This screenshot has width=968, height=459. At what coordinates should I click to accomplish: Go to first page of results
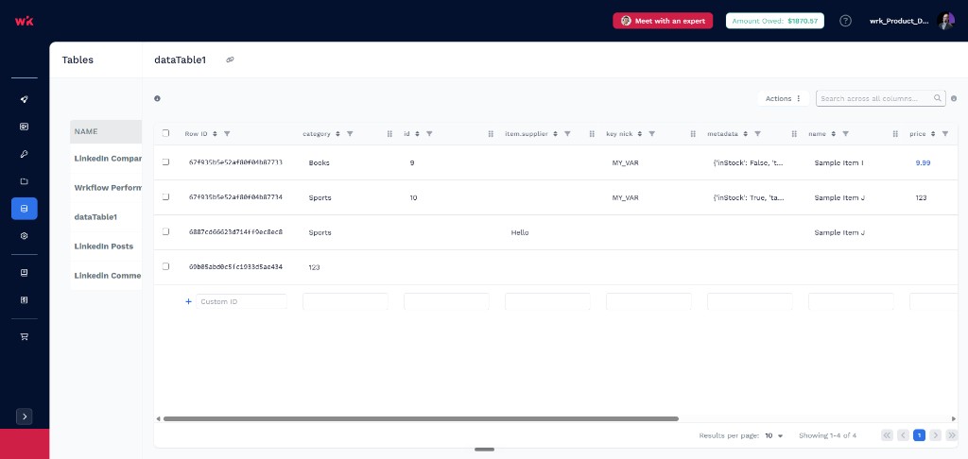(887, 435)
